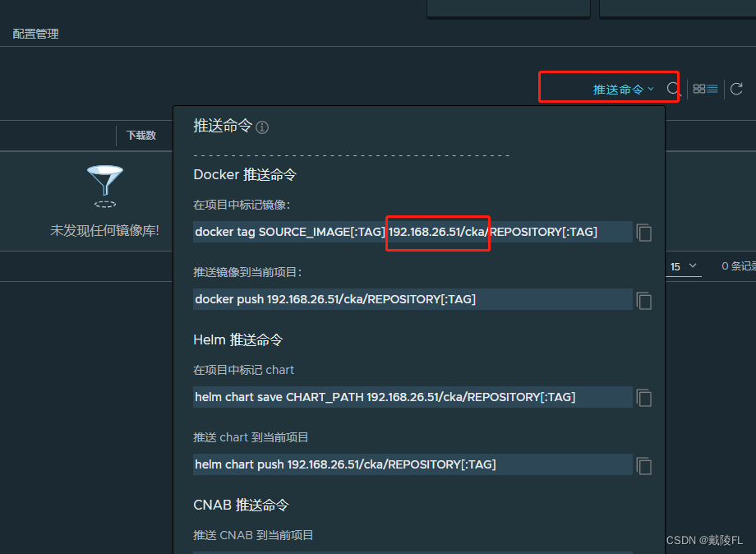The height and width of the screenshot is (554, 756).
Task: Click the search magnifier icon
Action: [674, 90]
